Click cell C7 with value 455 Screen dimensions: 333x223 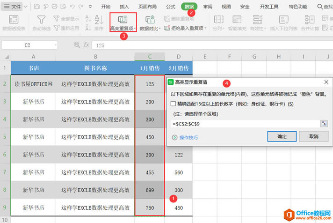(150, 172)
